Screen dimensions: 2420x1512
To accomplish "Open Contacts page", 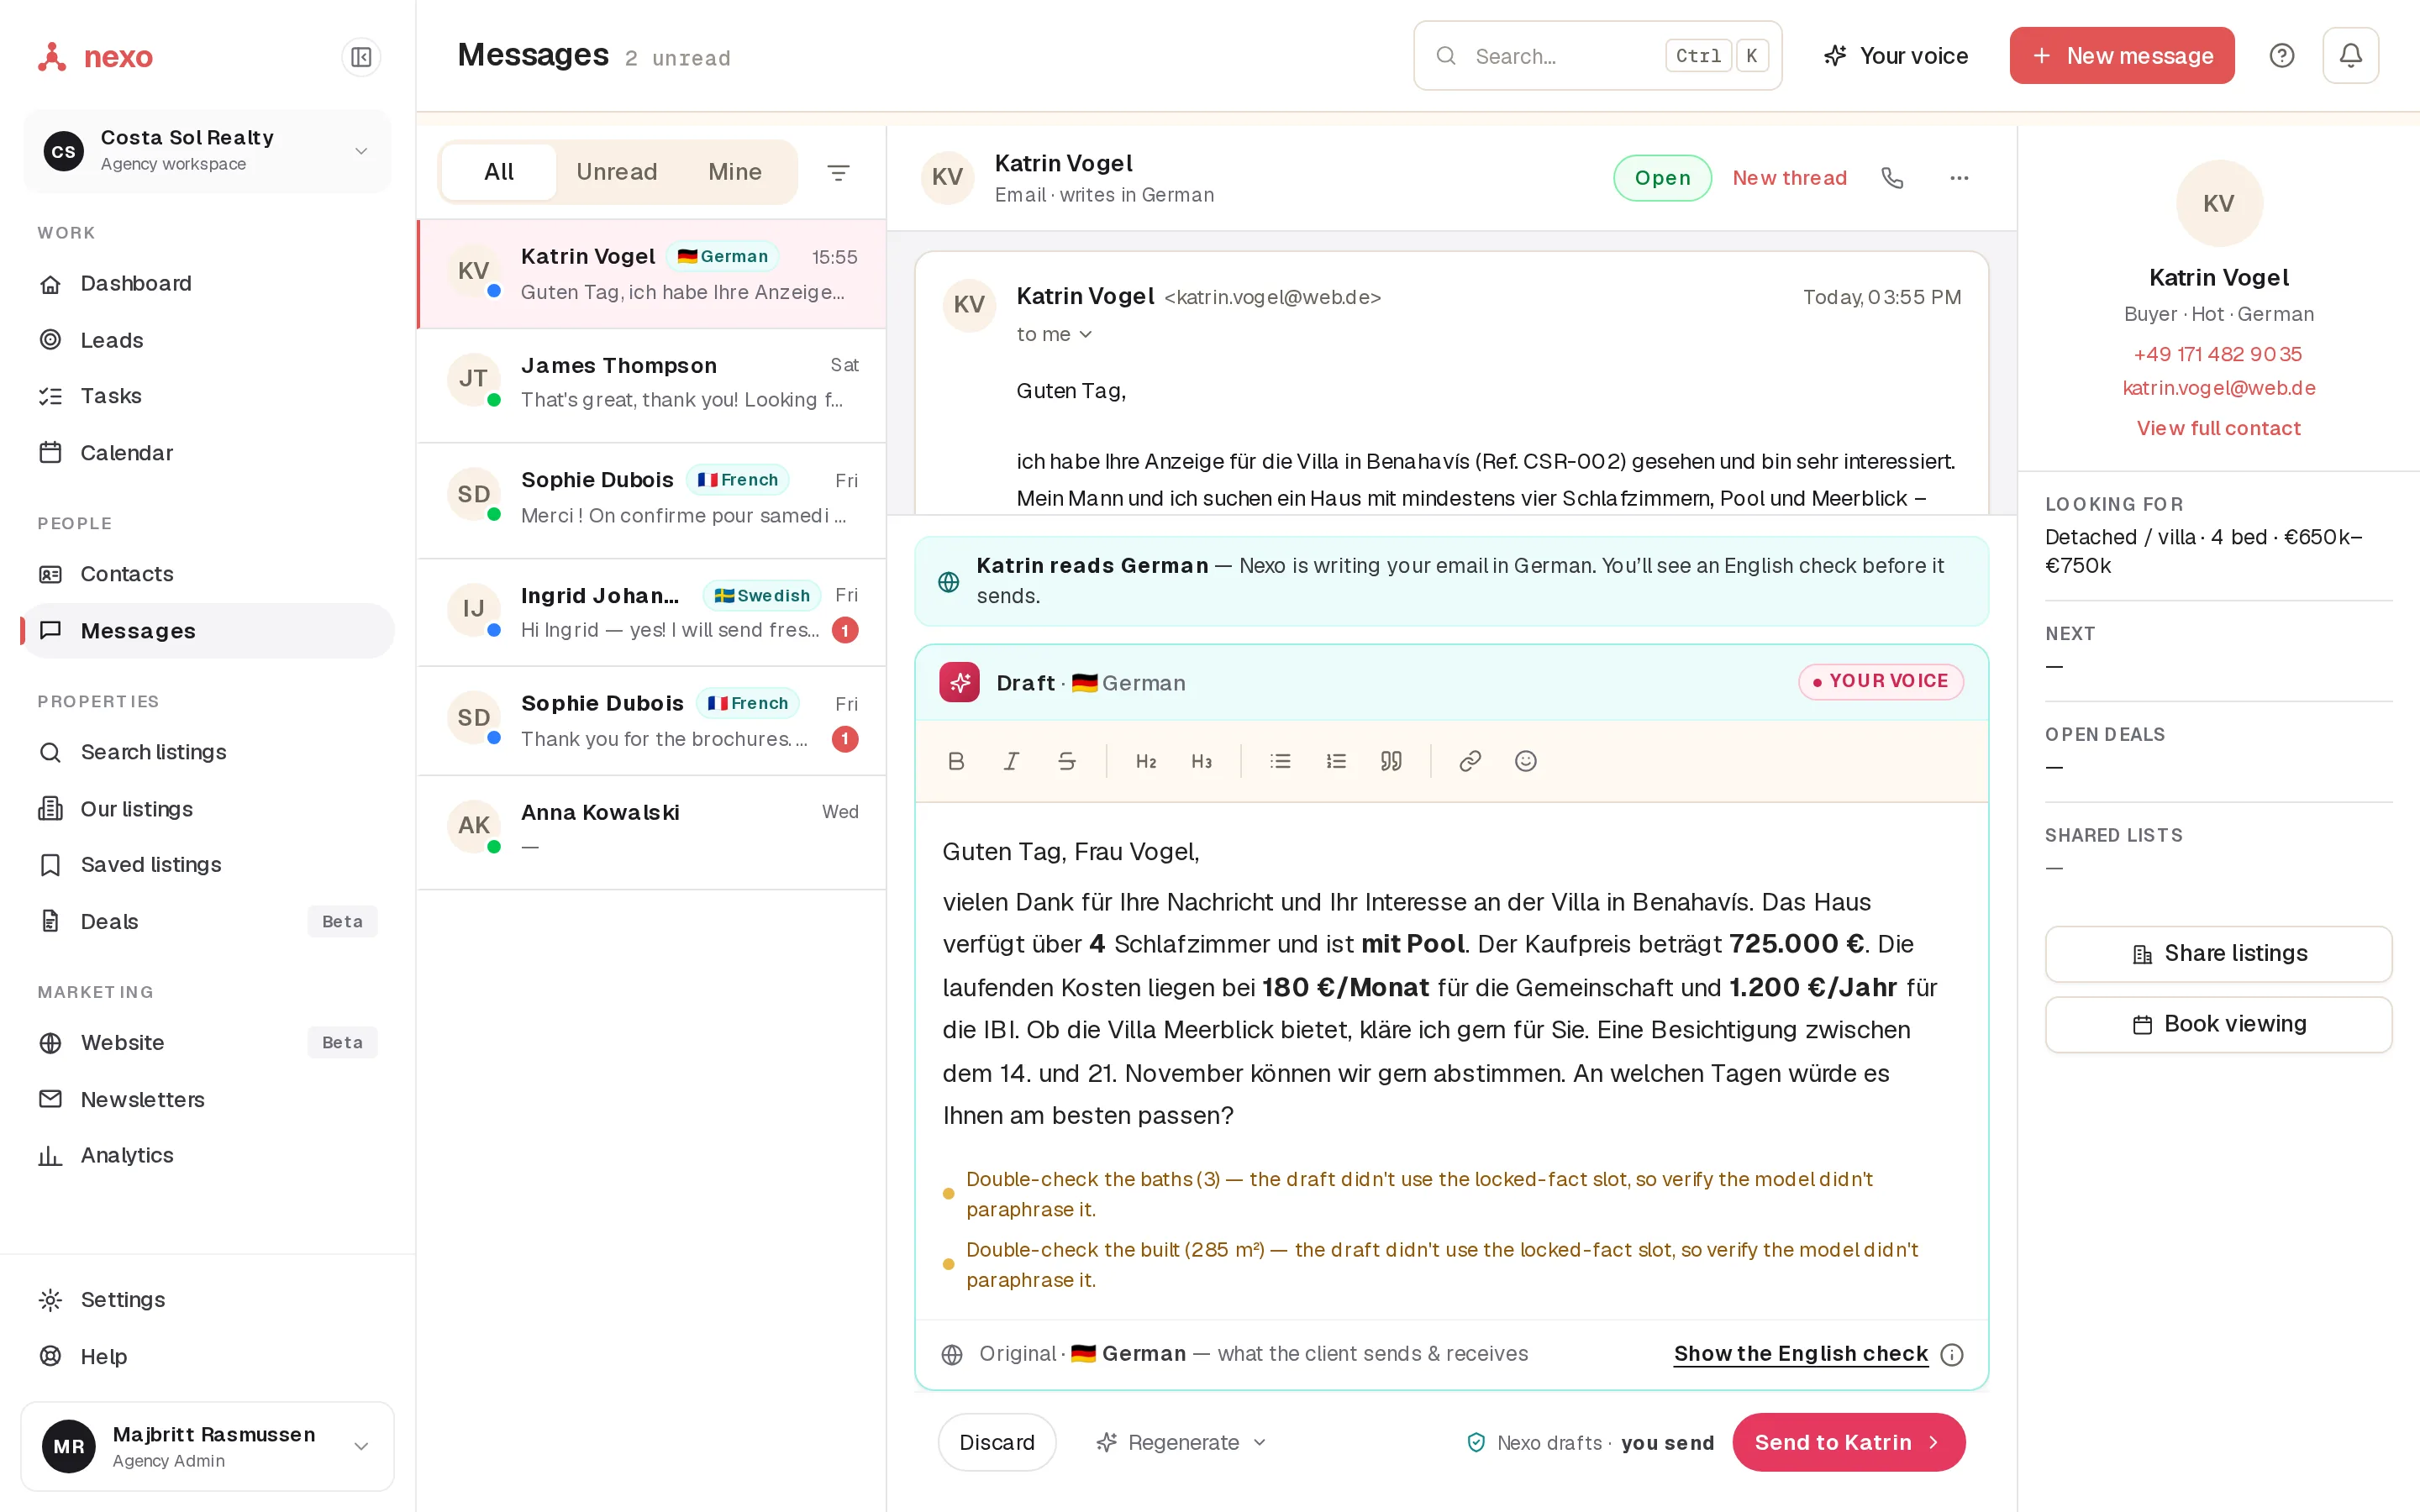I will [x=207, y=574].
